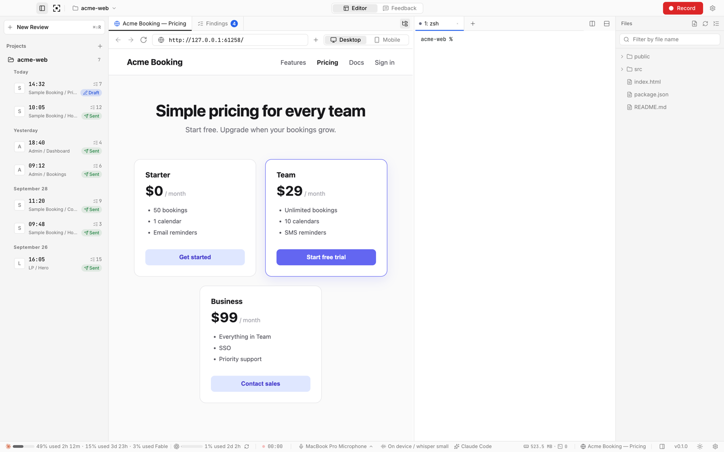724x452 pixels.
Task: Switch preview to Desktop view
Action: (x=346, y=40)
